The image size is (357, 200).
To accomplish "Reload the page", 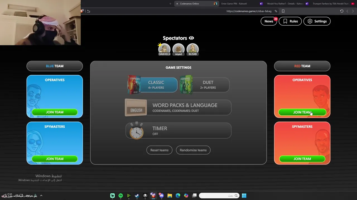I will 342,11.
